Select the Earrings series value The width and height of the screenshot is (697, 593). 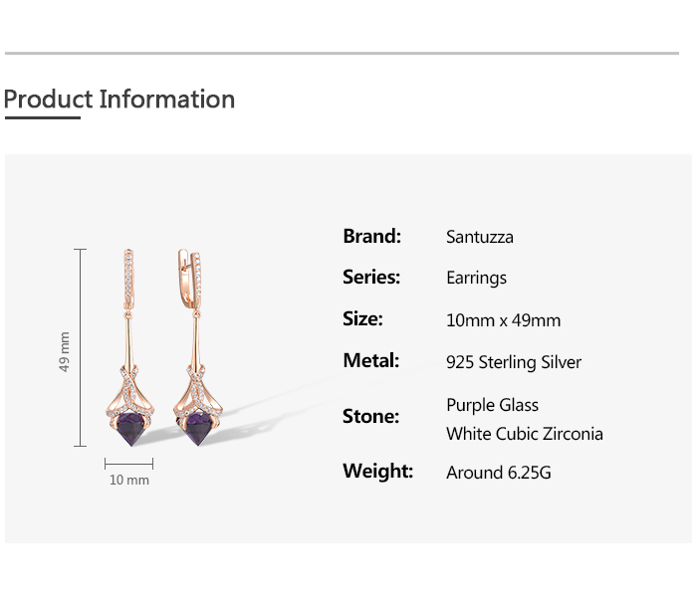(x=476, y=279)
